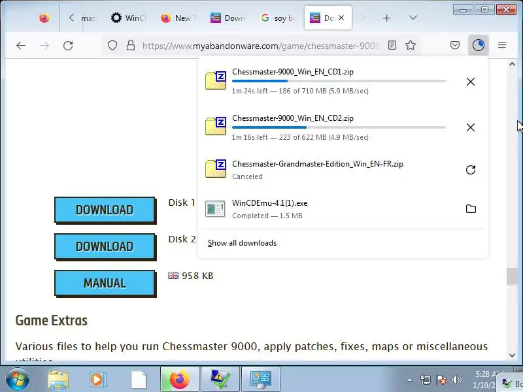Click Show all downloads
Viewport: 523px width, 392px height.
242,243
